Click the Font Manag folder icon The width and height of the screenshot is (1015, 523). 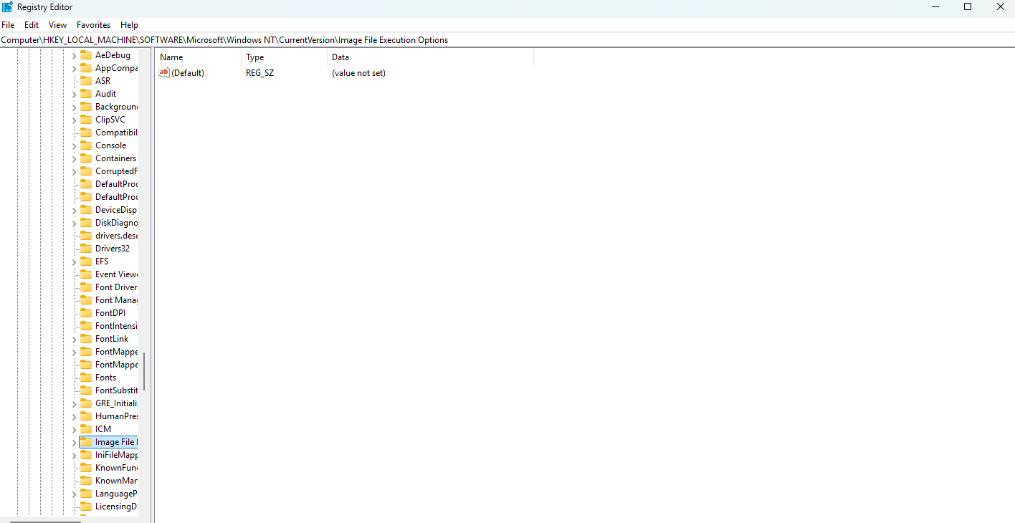coord(86,300)
